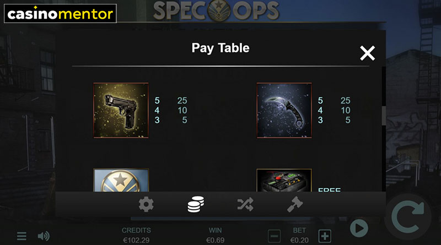Open the paylines shuffle-arrows tab
Viewport: 441px width, 245px height.
coord(245,204)
